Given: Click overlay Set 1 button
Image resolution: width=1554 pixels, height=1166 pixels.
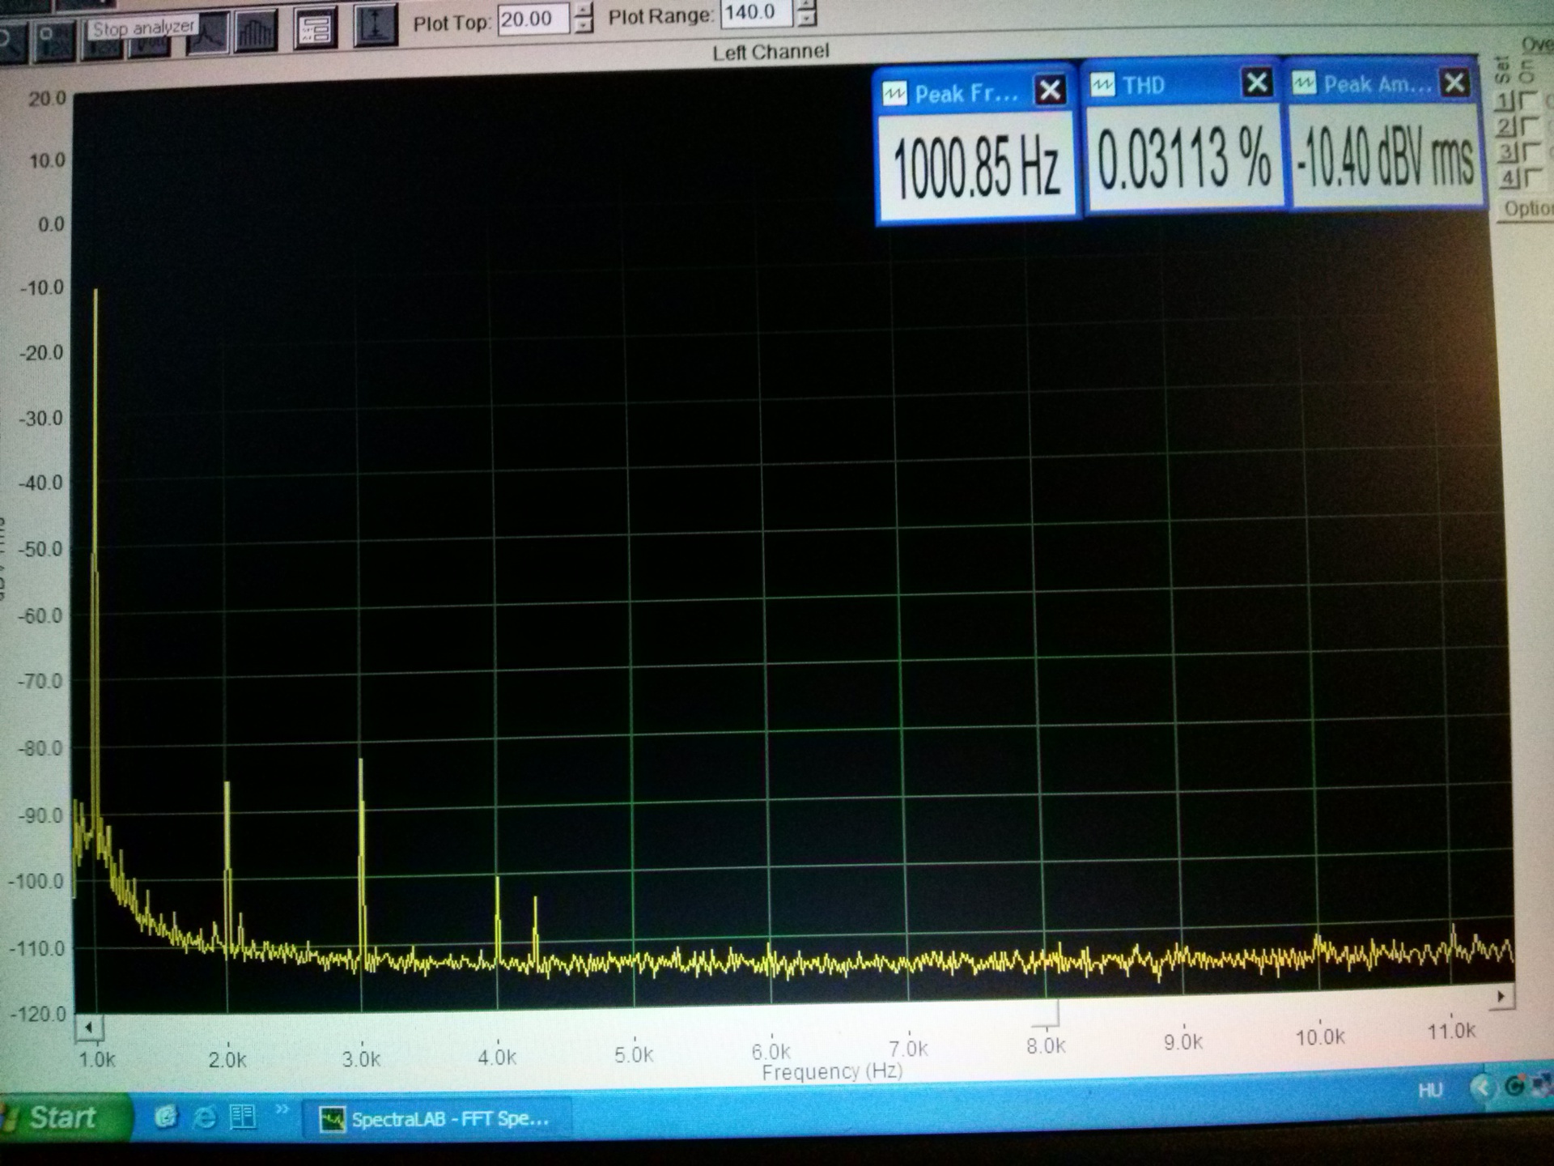Looking at the screenshot, I should coord(1505,101).
